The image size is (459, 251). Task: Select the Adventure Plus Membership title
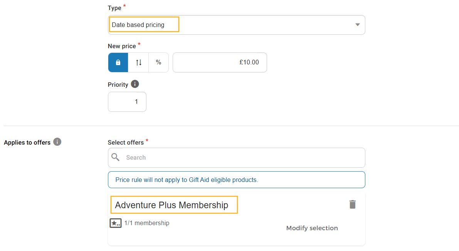(x=171, y=205)
